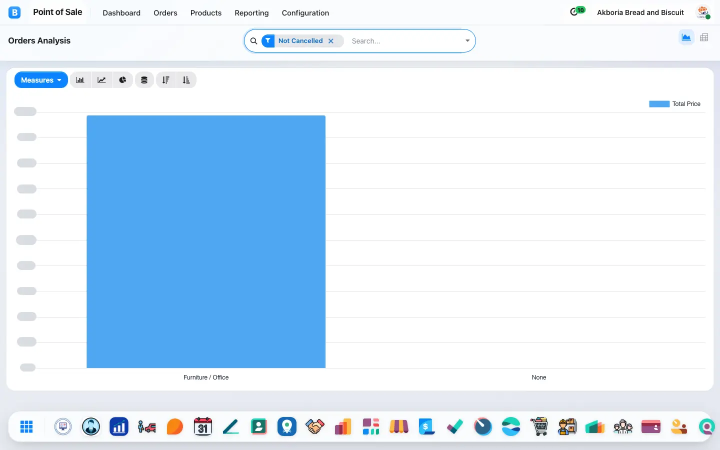Image resolution: width=720 pixels, height=450 pixels.
Task: Toggle Total Price legend swatch
Action: [659, 104]
